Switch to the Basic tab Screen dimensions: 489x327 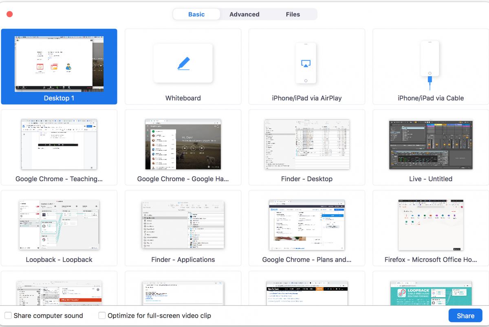pyautogui.click(x=196, y=14)
